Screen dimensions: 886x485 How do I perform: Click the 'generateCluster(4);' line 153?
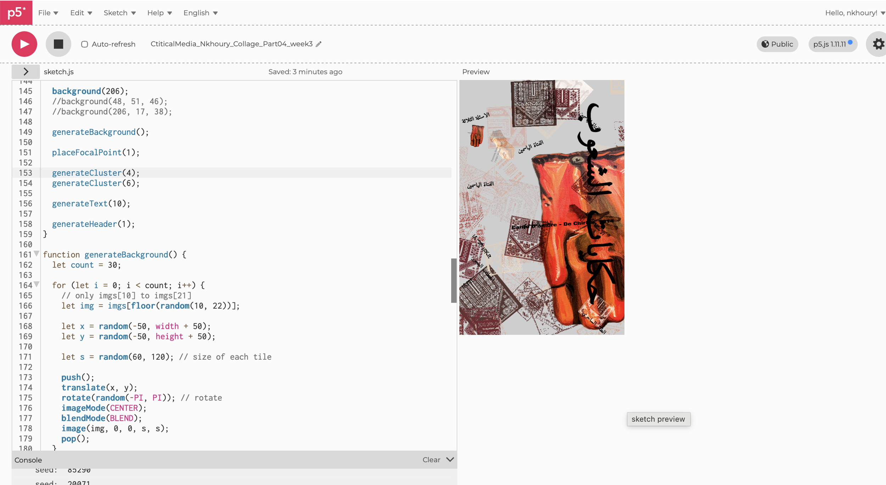pos(96,173)
